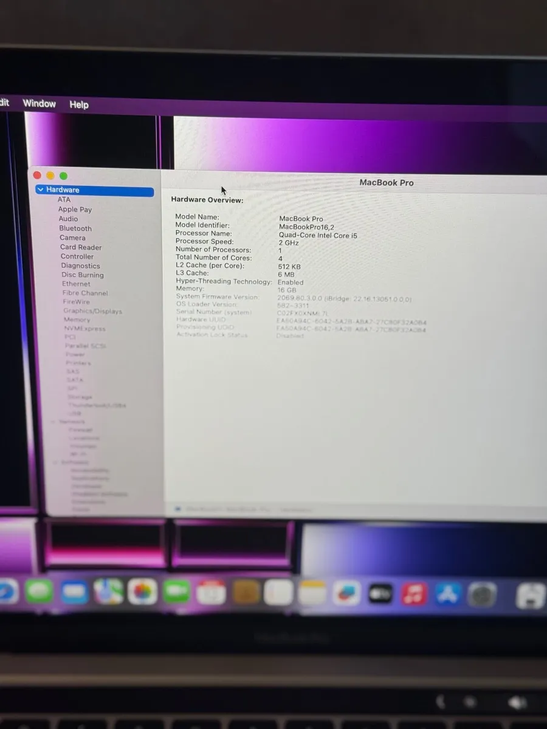
Task: Select Bluetooth in the hardware list
Action: [x=75, y=228]
